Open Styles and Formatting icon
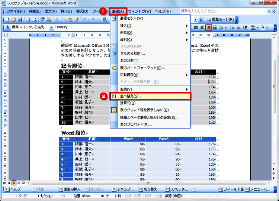This screenshot has height=201, width=279. click(8, 27)
